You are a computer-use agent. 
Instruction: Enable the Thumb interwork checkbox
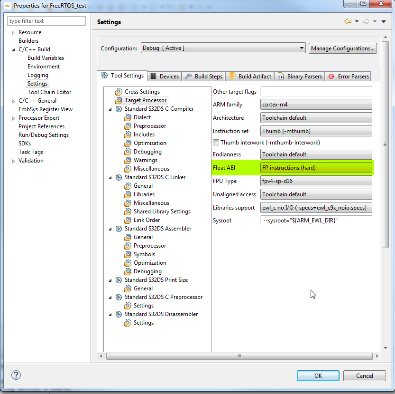tap(216, 143)
